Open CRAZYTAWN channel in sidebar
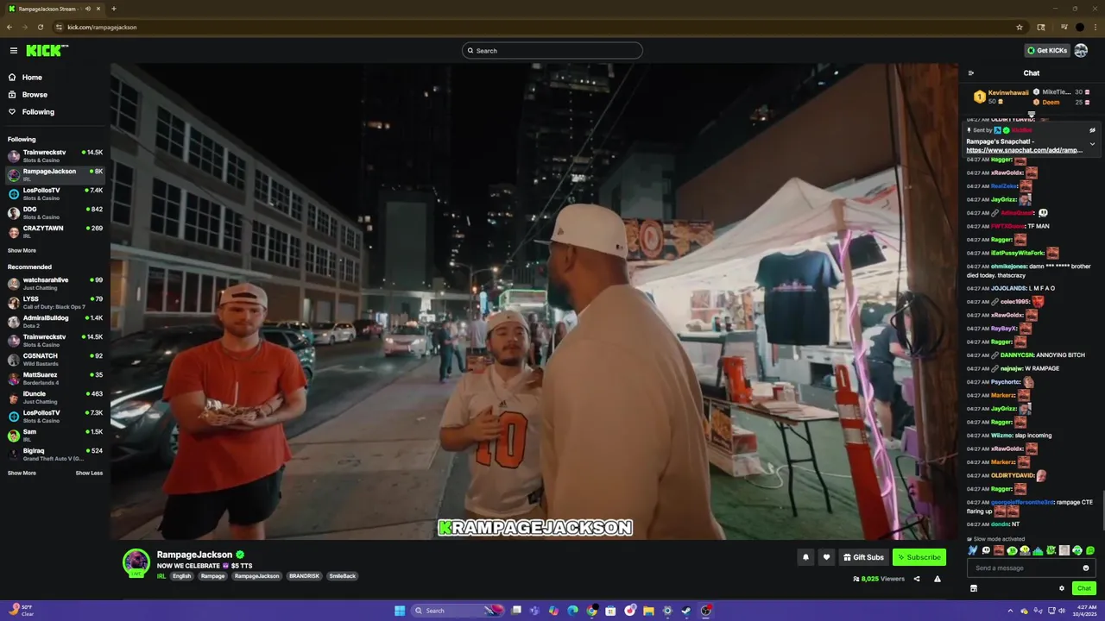1105x621 pixels. [x=55, y=232]
